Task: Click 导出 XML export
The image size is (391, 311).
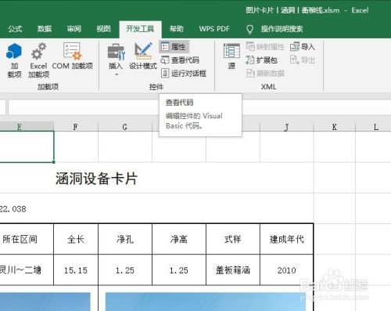Action: (x=303, y=60)
